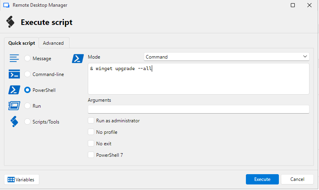Click the Arguments label text
The height and width of the screenshot is (190, 319).
(99, 100)
